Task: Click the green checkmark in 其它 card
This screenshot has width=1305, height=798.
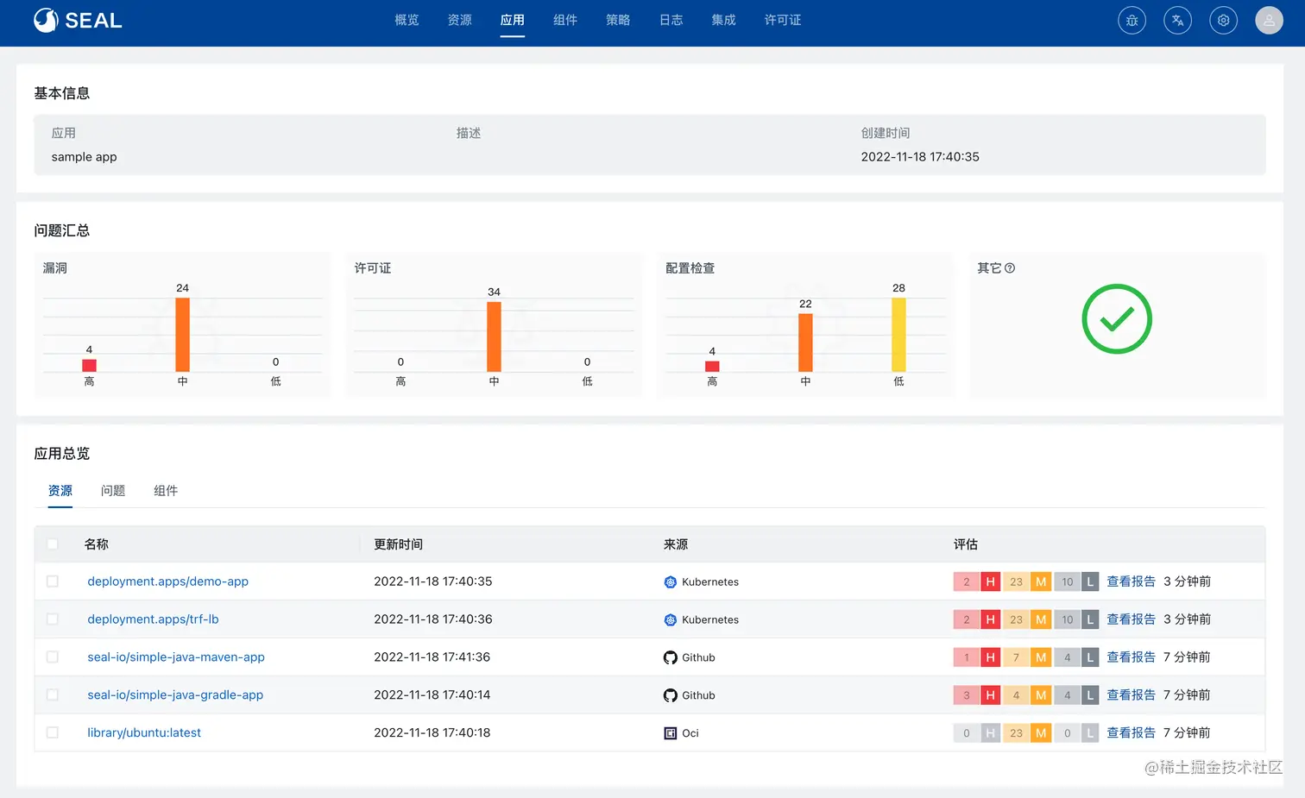Action: pos(1117,319)
